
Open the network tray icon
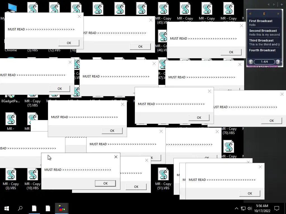tap(243, 208)
